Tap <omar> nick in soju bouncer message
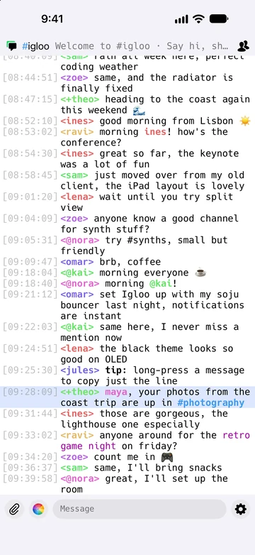Screen dimensions: 255x555 point(77,294)
